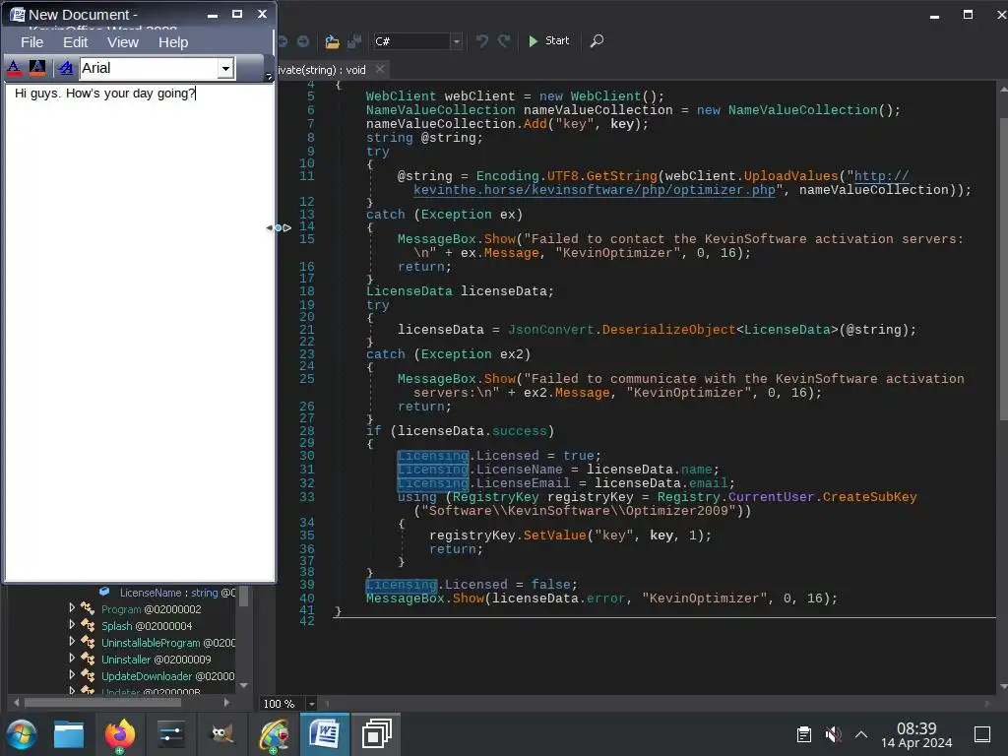Click the Save All icon in dnSpy toolbar

[354, 41]
